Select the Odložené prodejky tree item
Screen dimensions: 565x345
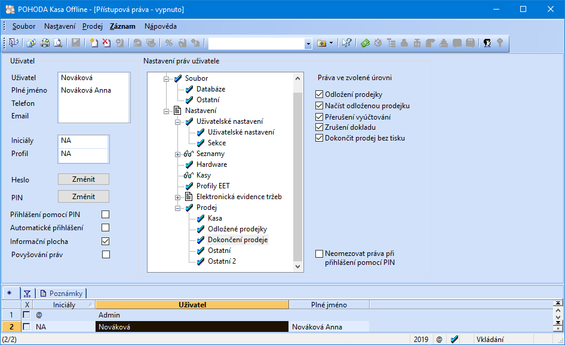tap(238, 229)
